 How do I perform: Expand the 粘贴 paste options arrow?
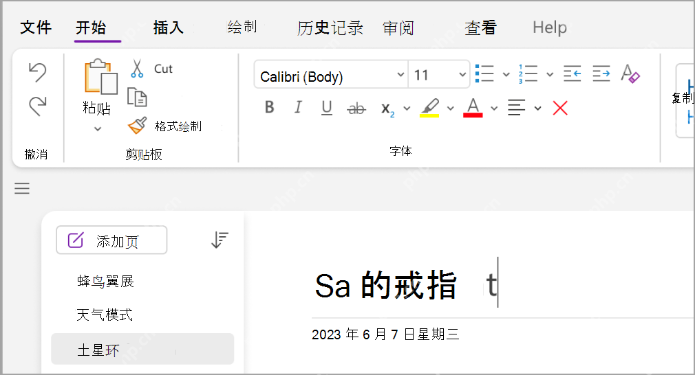(x=98, y=128)
